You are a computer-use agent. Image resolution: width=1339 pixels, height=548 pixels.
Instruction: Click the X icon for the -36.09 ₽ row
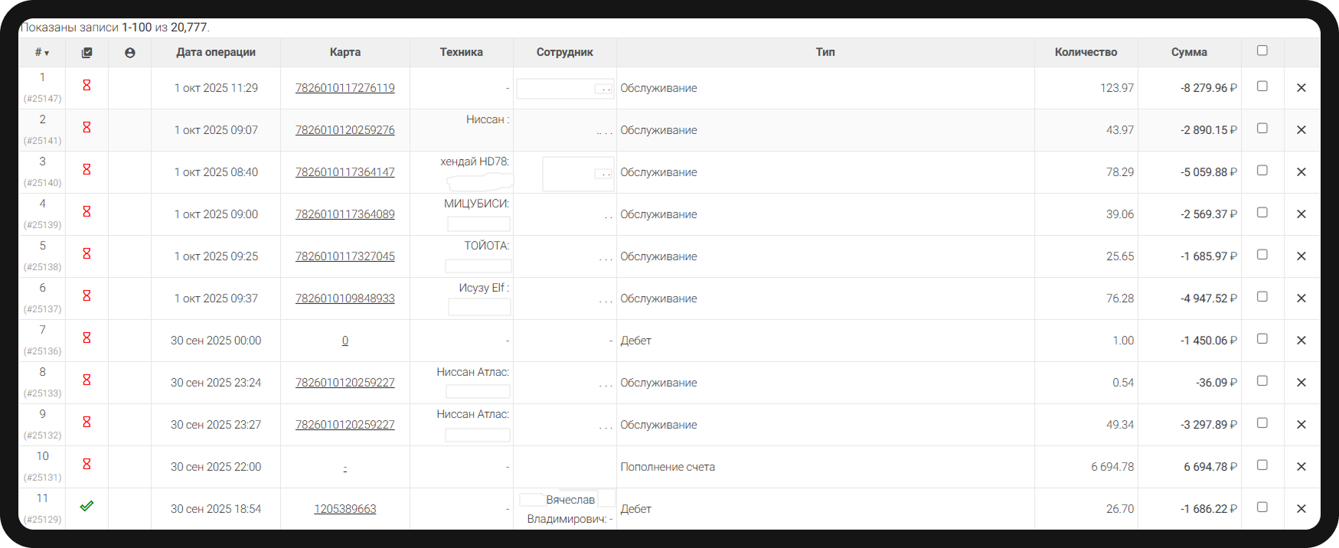[x=1301, y=383]
